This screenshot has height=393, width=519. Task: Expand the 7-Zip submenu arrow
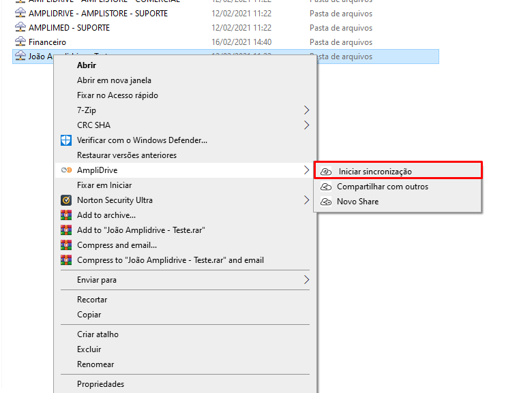click(306, 110)
